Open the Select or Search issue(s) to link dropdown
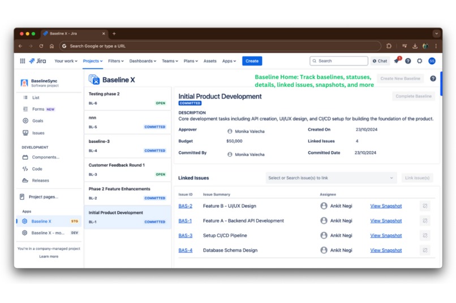The width and height of the screenshot is (456, 303). pyautogui.click(x=331, y=178)
